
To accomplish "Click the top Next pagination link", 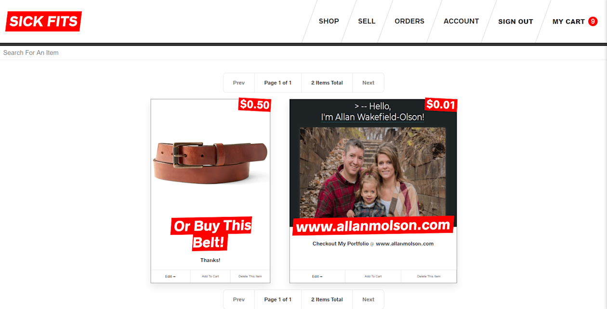I will pyautogui.click(x=368, y=83).
